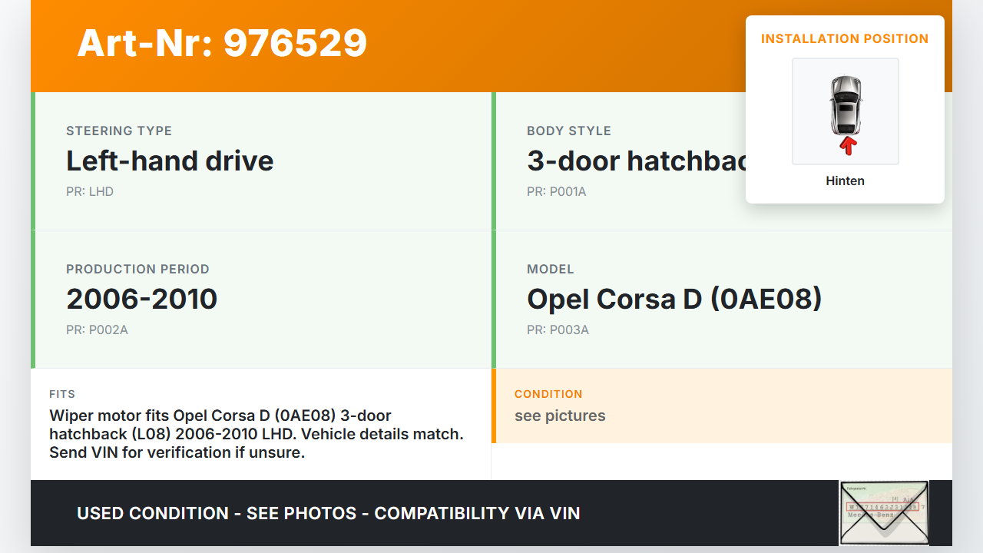983x553 pixels.
Task: Click the orange 'CONDITION' label
Action: pos(548,394)
